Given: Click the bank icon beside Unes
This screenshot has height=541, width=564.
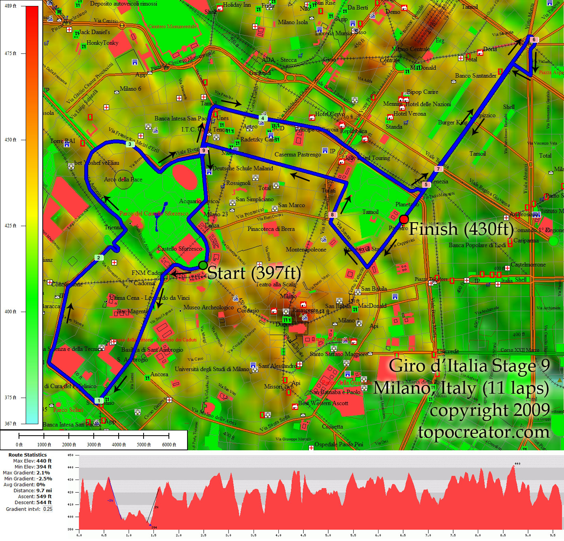Looking at the screenshot, I should pyautogui.click(x=216, y=114).
